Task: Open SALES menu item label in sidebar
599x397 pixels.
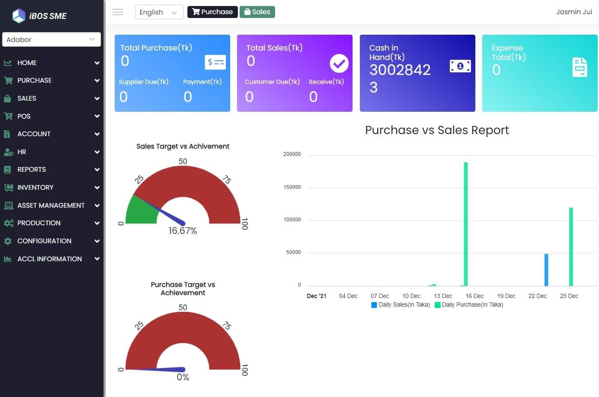Action: 27,99
